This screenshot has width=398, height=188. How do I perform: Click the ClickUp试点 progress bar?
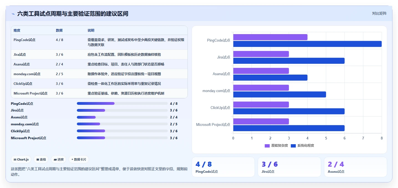coord(122,131)
